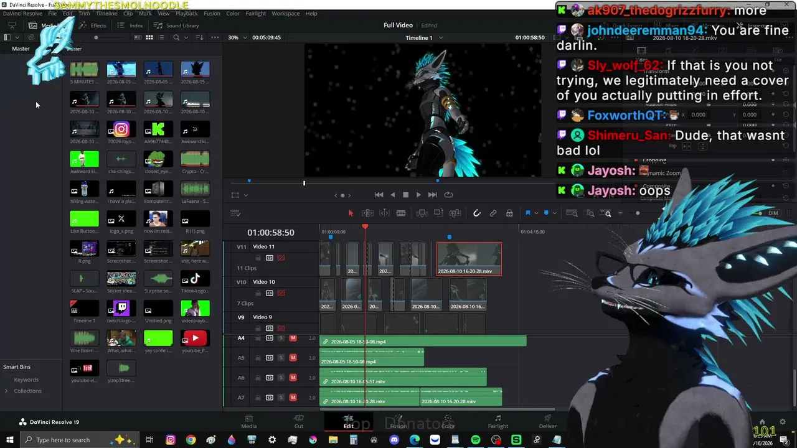Screen dimensions: 797x448
Task: Open the Effects panel
Action: [93, 26]
